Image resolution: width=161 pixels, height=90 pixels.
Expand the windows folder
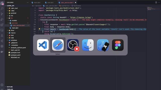[14, 40]
